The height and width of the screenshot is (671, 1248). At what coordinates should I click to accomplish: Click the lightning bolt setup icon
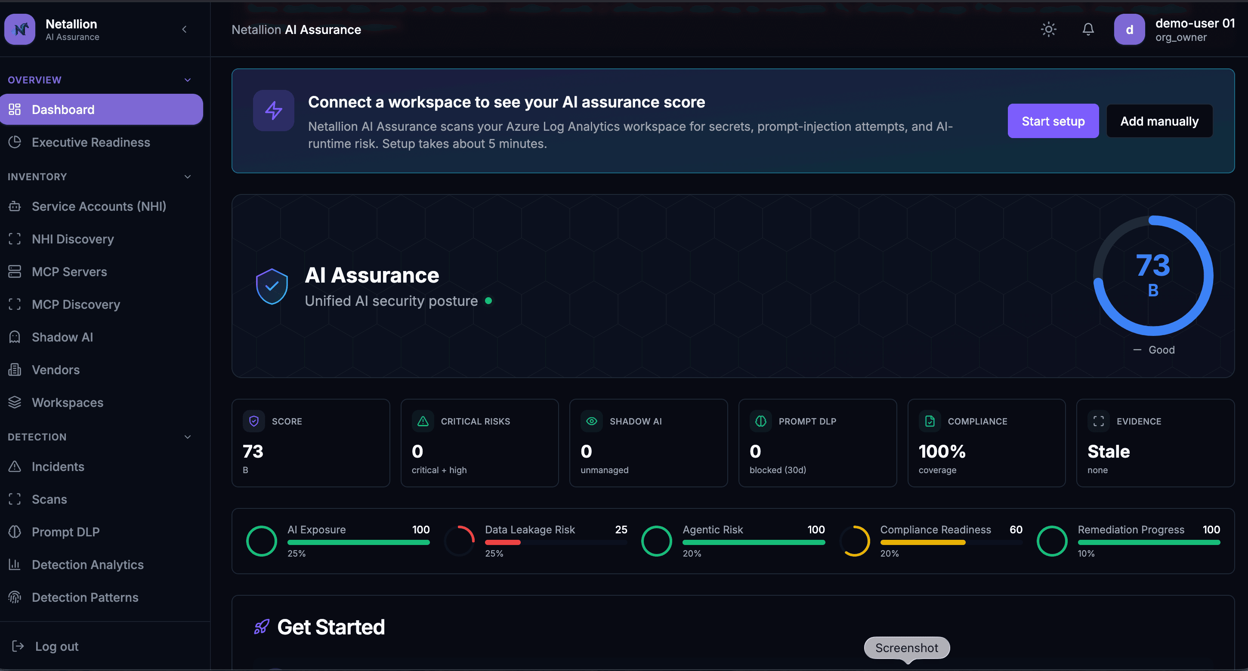pyautogui.click(x=274, y=111)
